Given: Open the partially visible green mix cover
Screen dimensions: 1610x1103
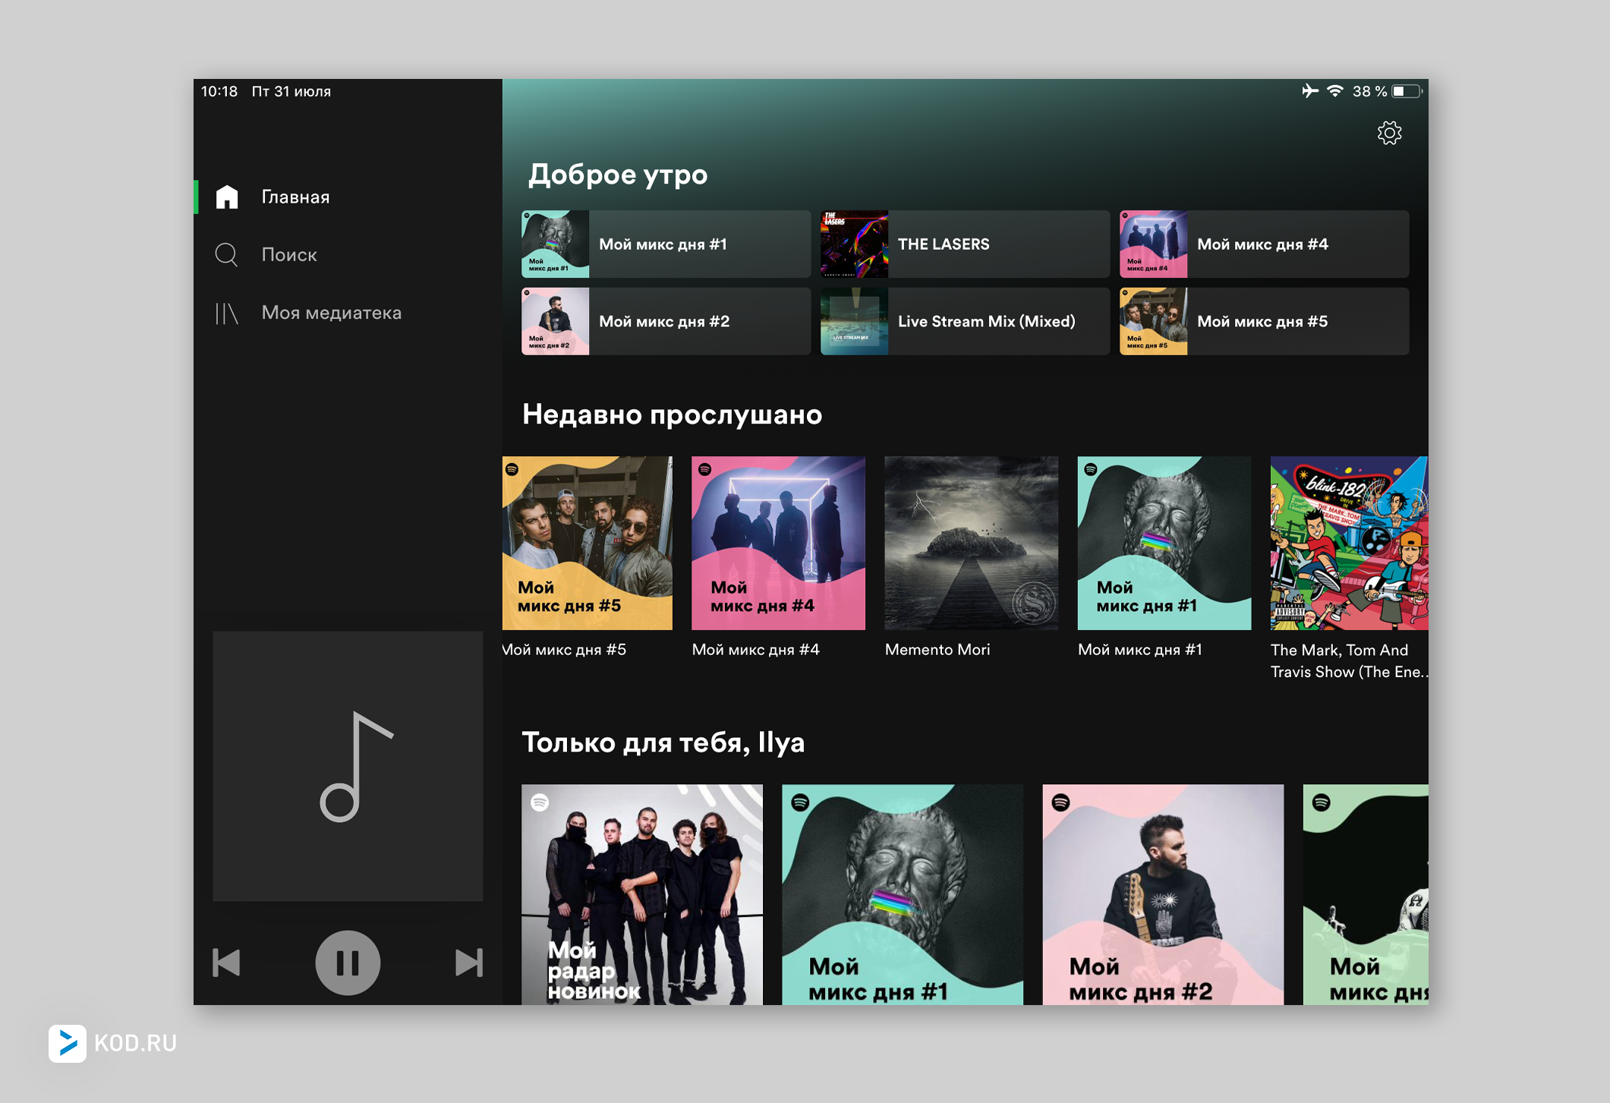Looking at the screenshot, I should 1366,894.
